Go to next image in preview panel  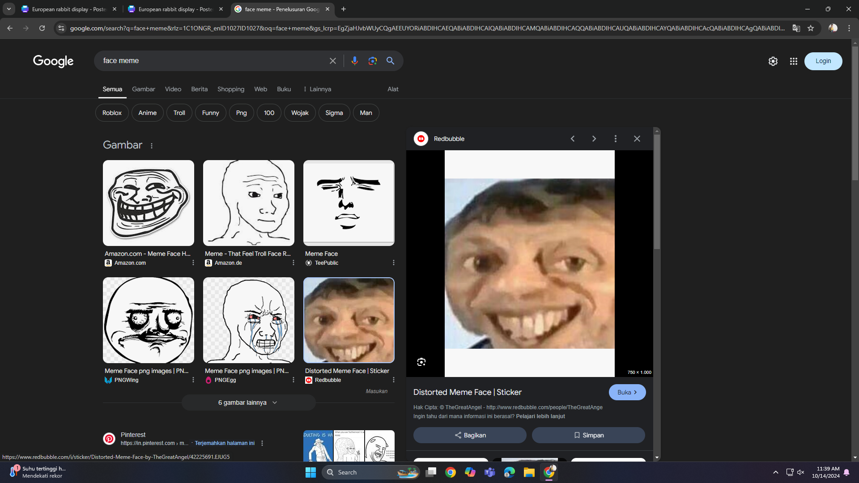coord(594,139)
